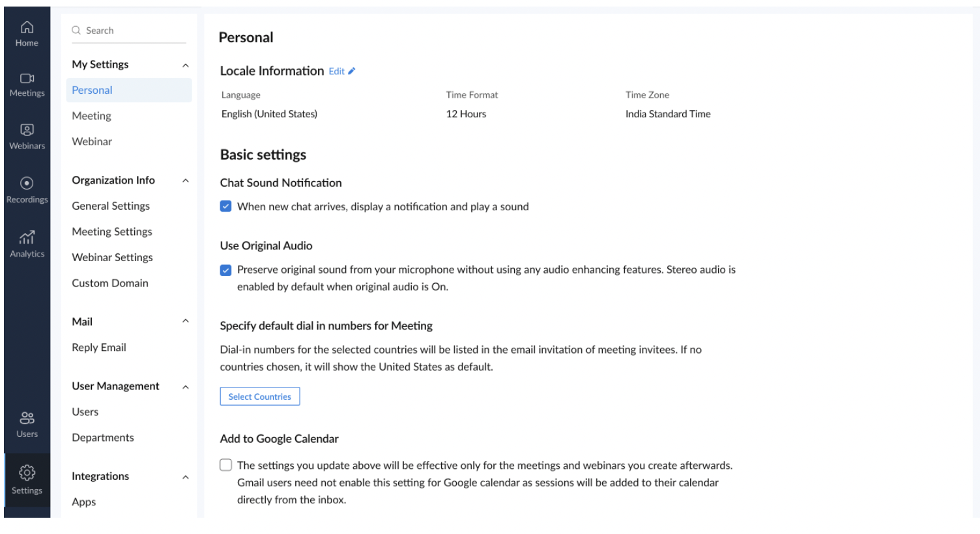The height and width of the screenshot is (534, 980).
Task: Open the Users people icon in rail
Action: [x=27, y=417]
